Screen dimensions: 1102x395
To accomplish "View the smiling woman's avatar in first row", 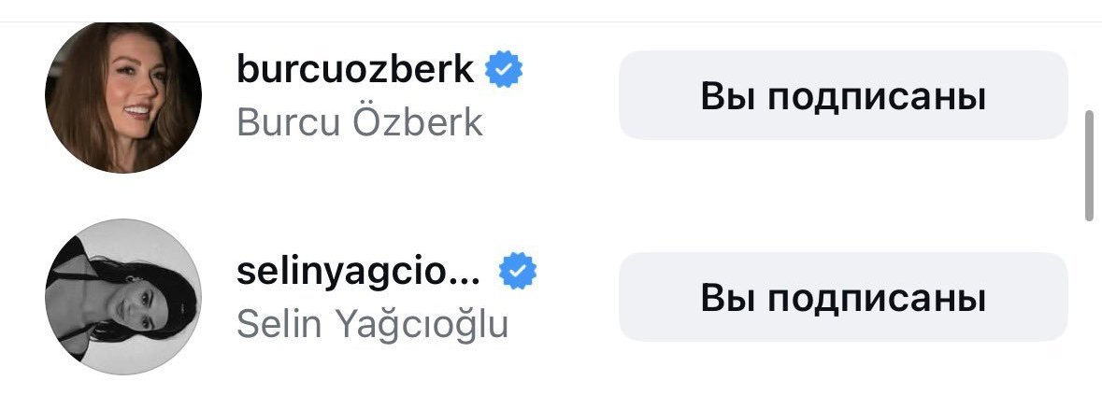I will (x=123, y=97).
